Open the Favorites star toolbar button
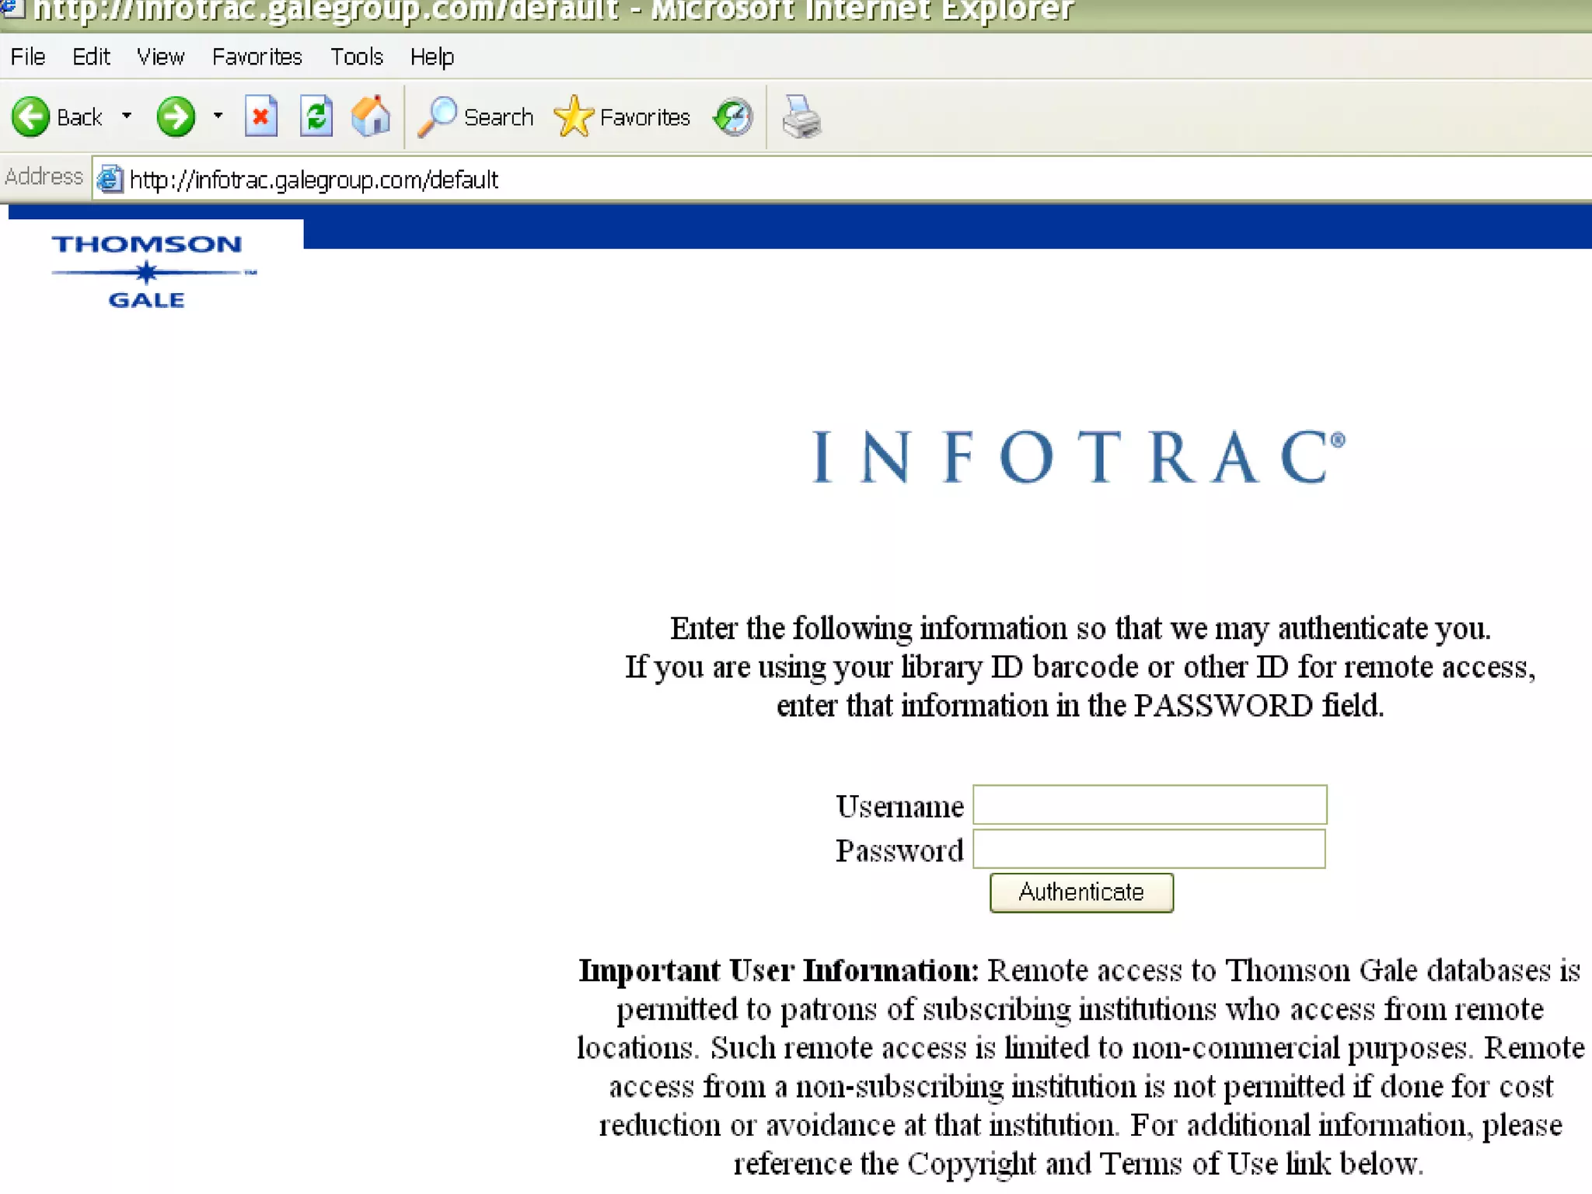 (x=622, y=117)
